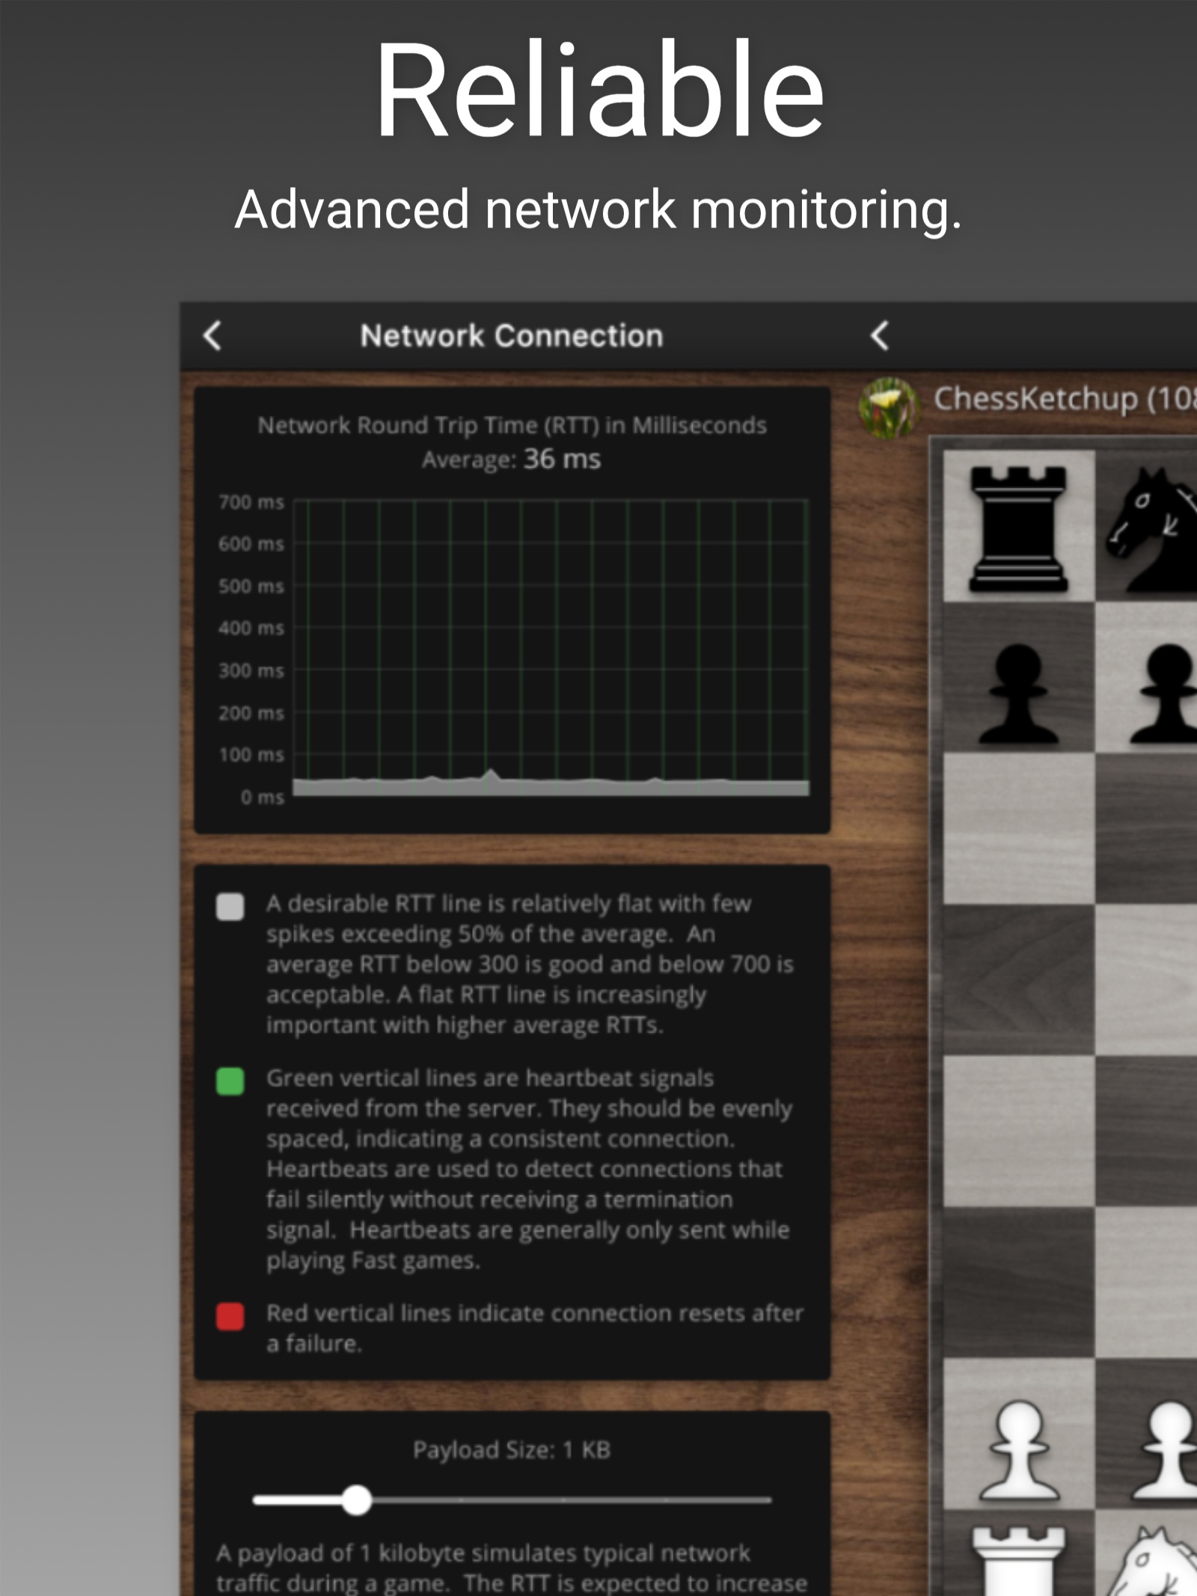Image resolution: width=1197 pixels, height=1596 pixels.
Task: Click the 'Network Round Trip Time (RTT)' heading
Action: (512, 425)
